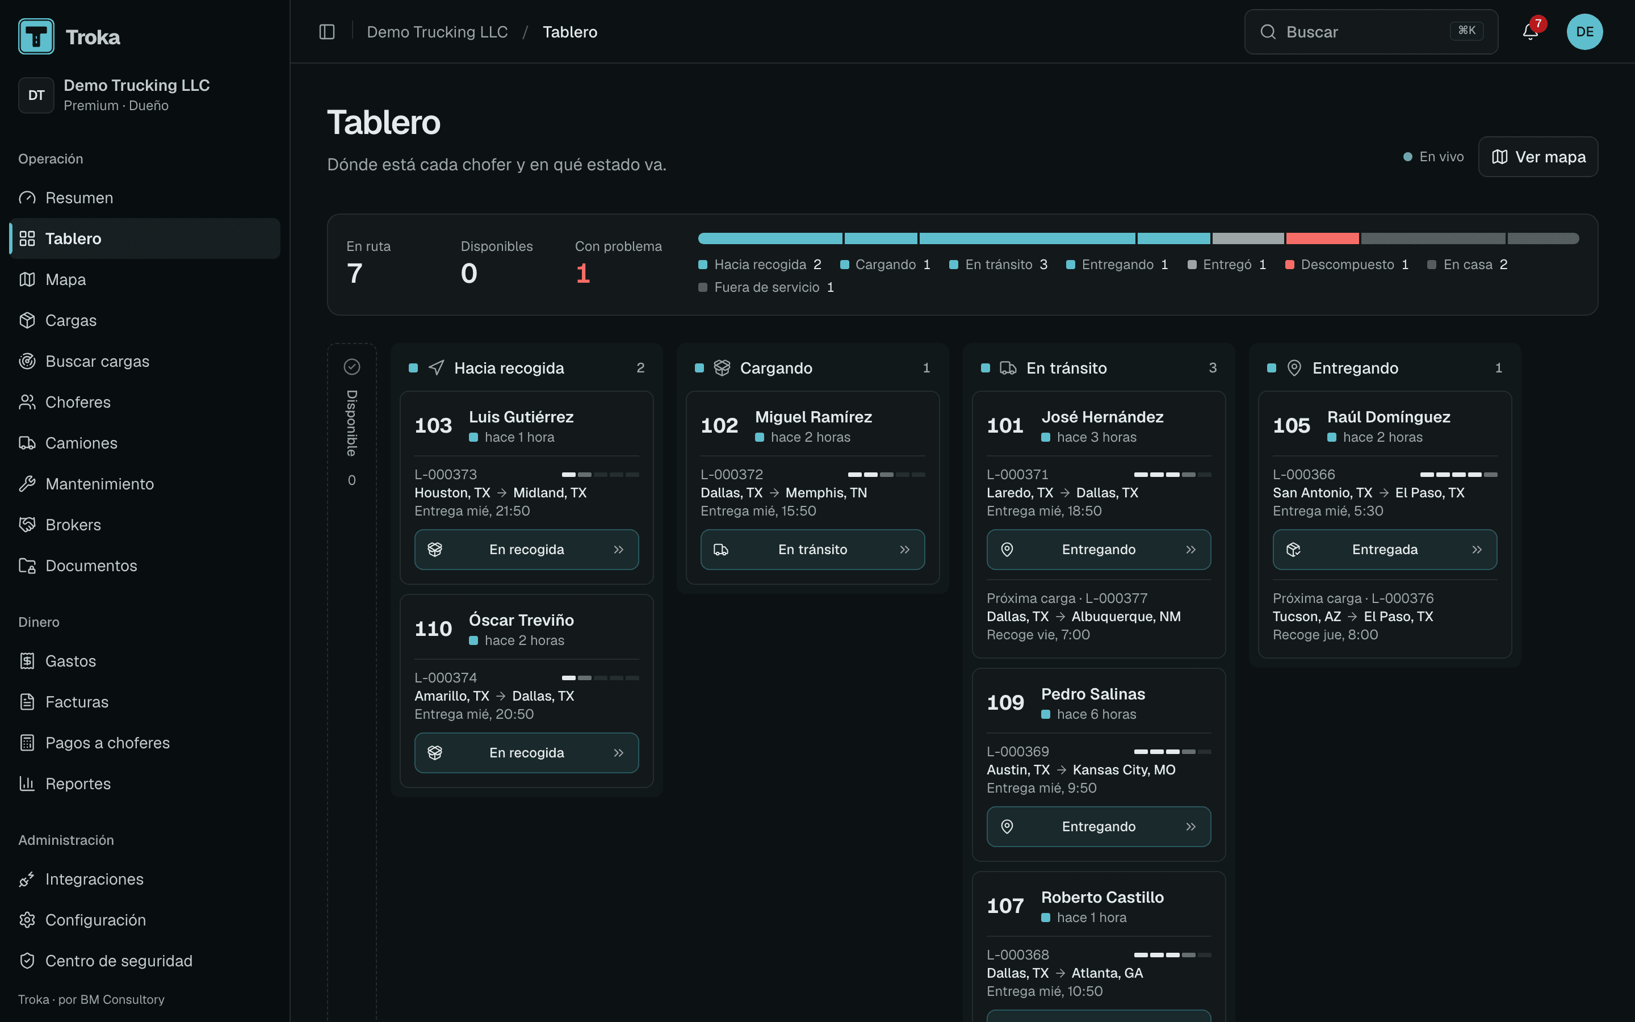Toggle the sidebar panel icon

click(327, 32)
